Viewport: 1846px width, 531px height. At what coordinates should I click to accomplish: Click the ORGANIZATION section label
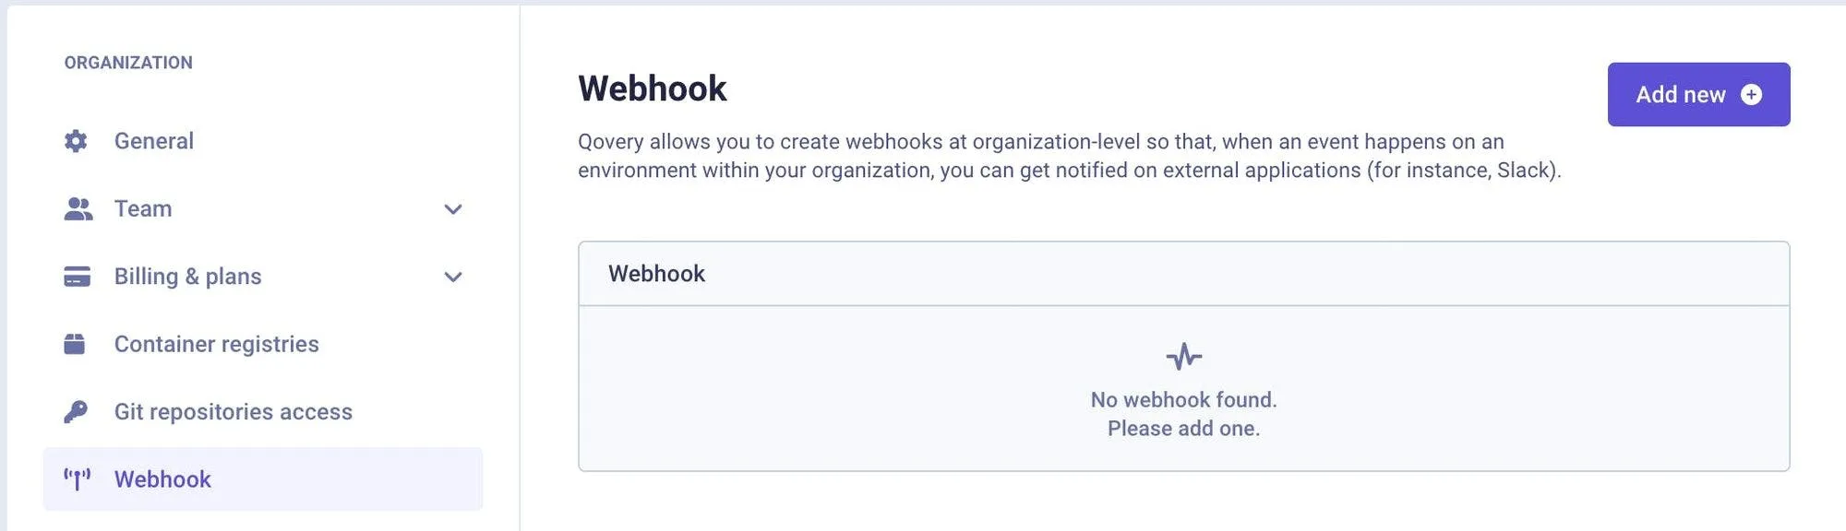(128, 62)
